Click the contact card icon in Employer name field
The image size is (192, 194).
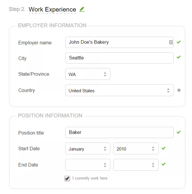171,42
